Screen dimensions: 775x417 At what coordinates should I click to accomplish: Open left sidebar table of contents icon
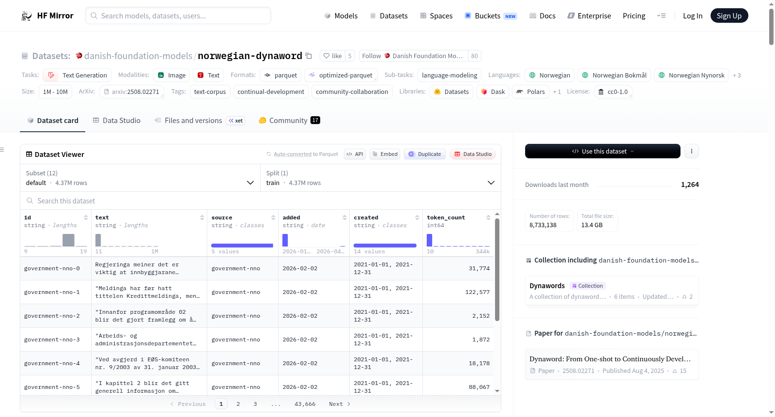click(2, 150)
